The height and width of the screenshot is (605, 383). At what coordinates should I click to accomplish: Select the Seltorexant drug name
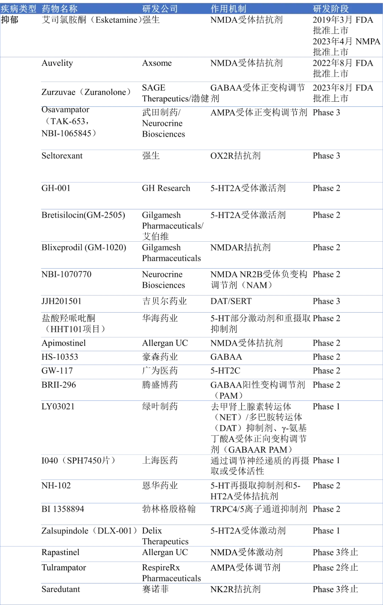tap(62, 156)
